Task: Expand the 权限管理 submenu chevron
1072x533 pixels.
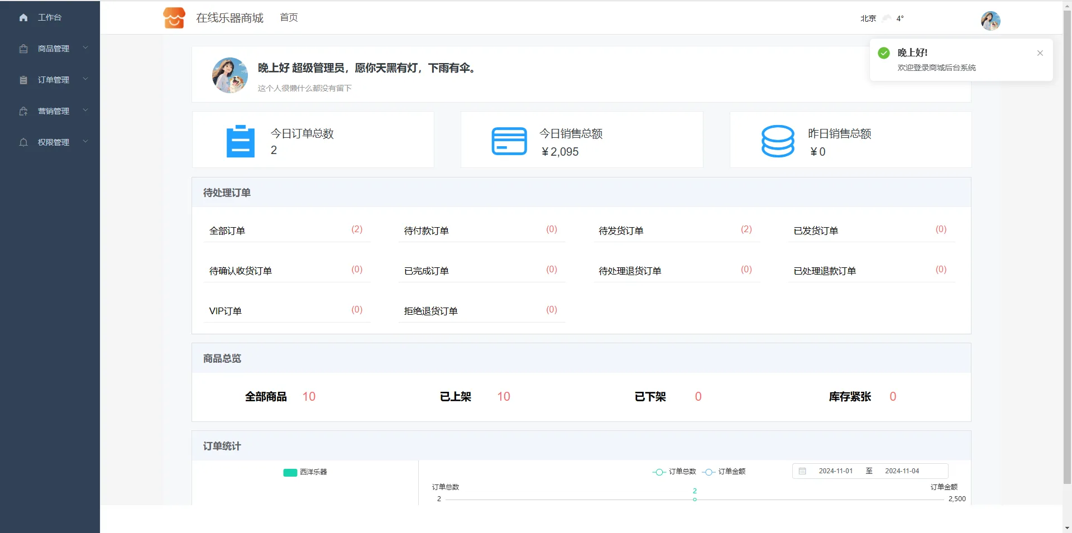Action: pos(85,142)
